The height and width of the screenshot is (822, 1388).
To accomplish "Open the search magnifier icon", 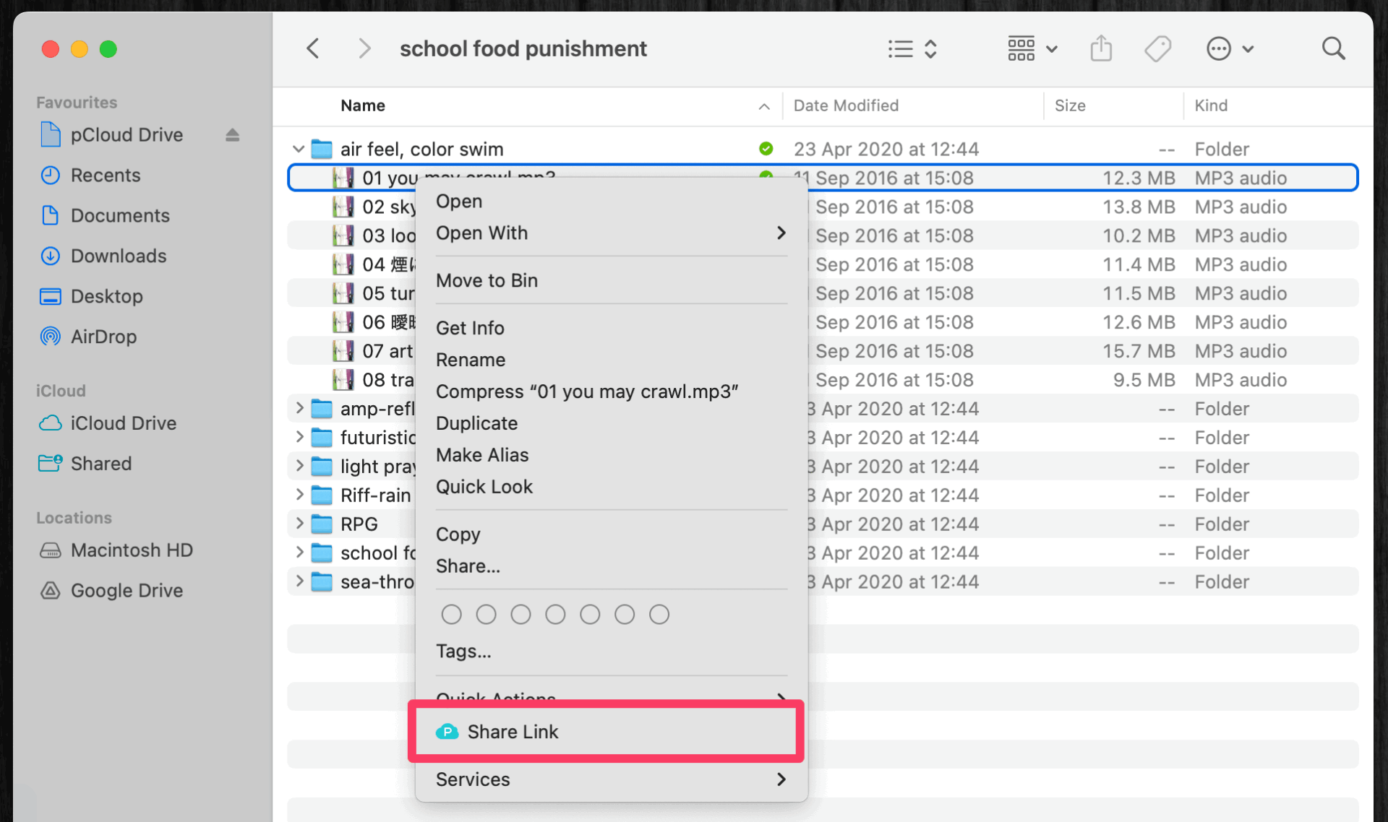I will 1332,49.
